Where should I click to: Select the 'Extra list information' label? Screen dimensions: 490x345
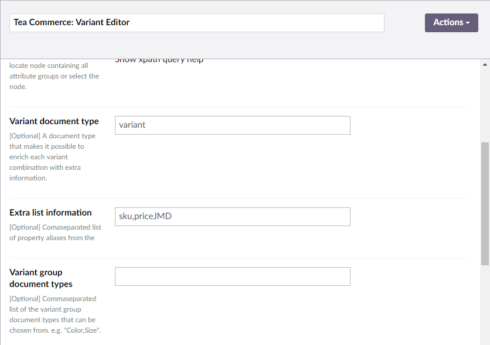tap(50, 213)
